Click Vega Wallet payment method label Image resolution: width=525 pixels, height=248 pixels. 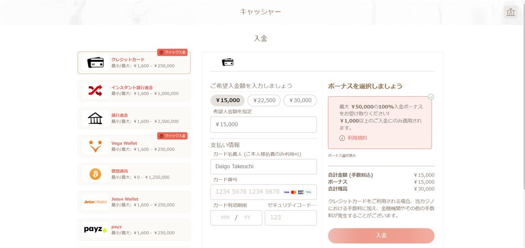click(124, 143)
